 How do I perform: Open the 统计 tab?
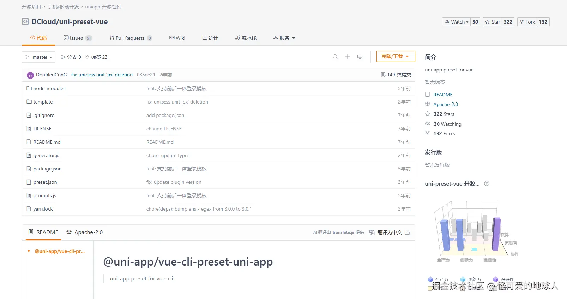pyautogui.click(x=210, y=38)
